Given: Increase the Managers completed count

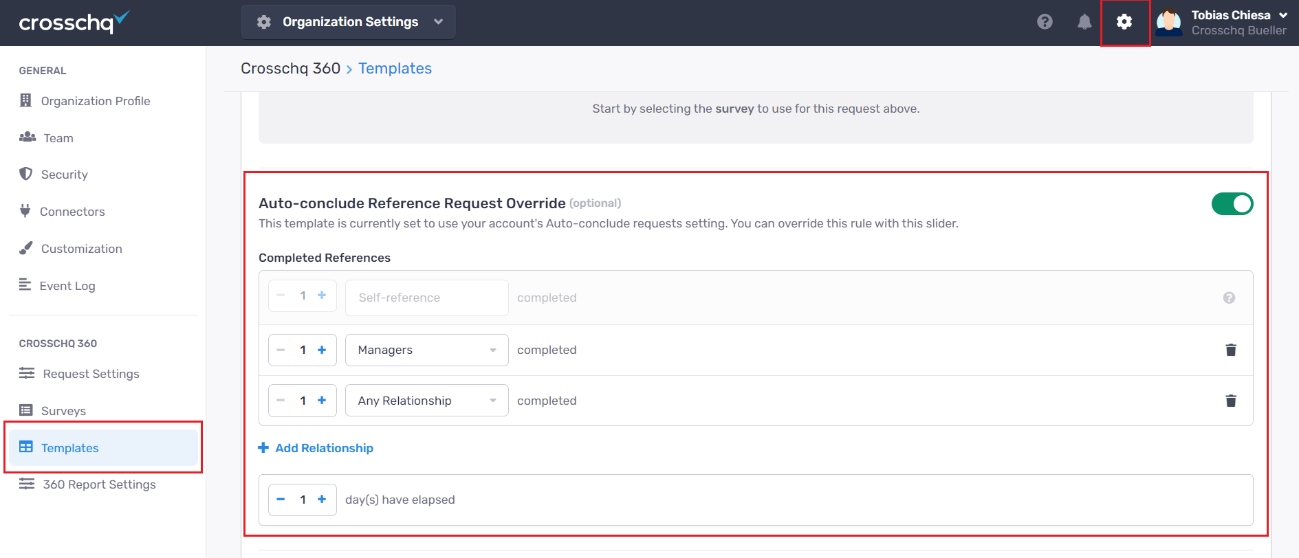Looking at the screenshot, I should (x=322, y=350).
